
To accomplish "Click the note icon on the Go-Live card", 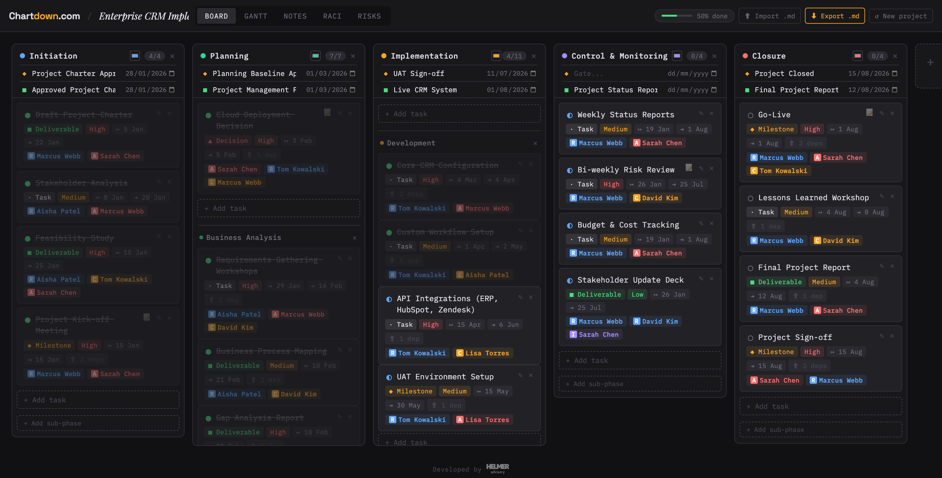I will (870, 113).
